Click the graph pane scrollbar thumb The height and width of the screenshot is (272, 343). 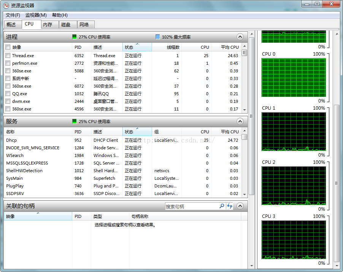click(337, 183)
